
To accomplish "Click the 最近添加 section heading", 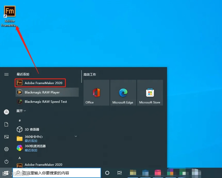I will tap(23, 74).
